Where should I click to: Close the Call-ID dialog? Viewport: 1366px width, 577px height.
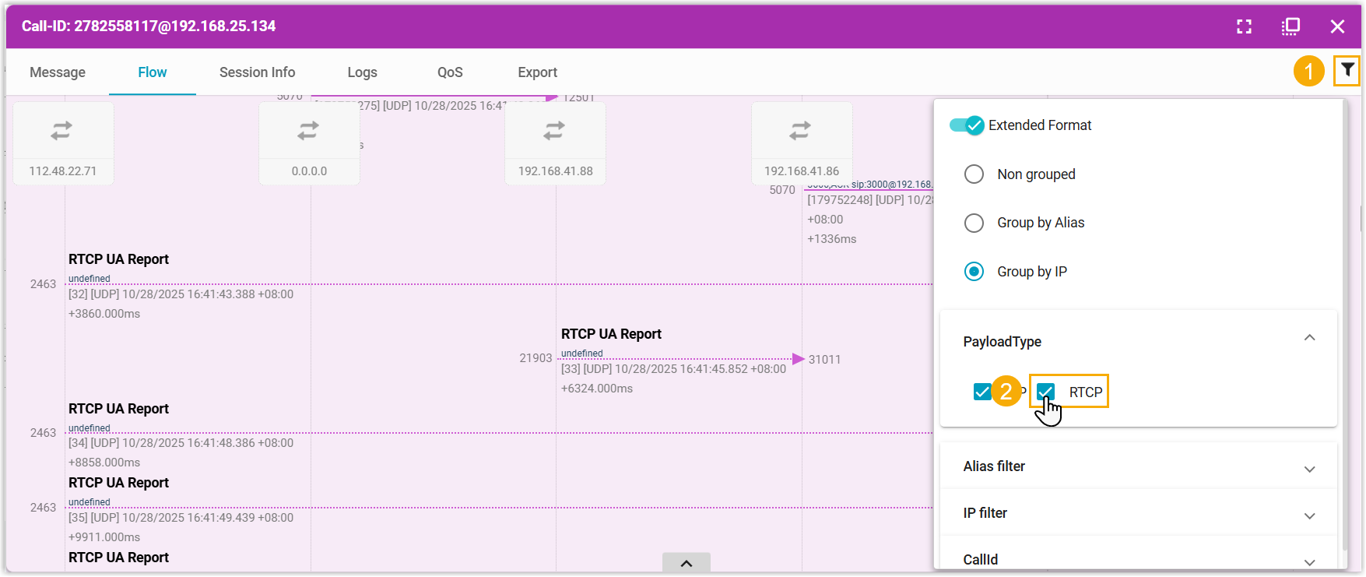[1337, 26]
